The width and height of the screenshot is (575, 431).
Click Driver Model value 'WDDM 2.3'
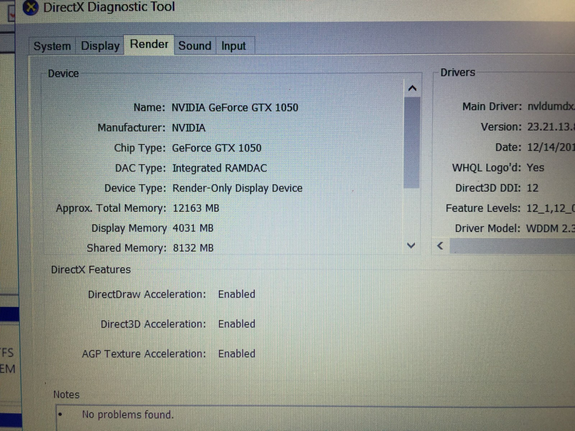[x=551, y=228]
